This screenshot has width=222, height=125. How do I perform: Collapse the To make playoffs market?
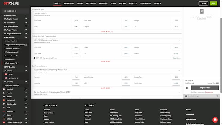(x=179, y=14)
